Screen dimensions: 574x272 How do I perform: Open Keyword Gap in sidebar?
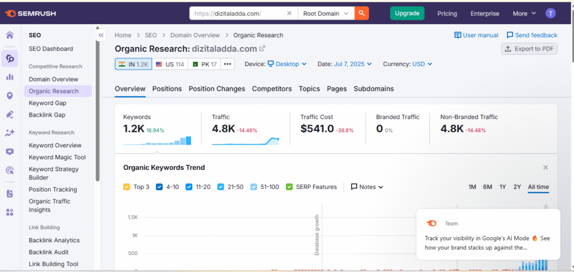48,103
